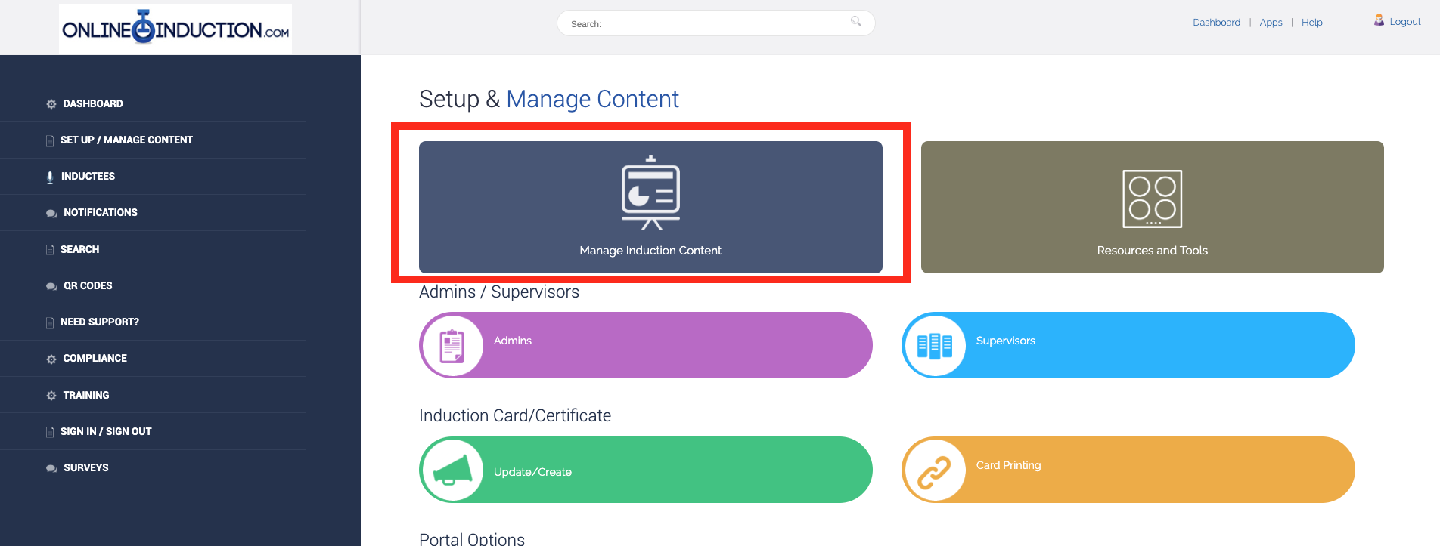Go to QR Codes in sidebar

pos(88,285)
